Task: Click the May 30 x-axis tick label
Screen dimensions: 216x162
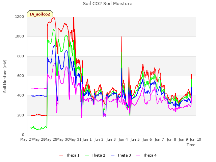Action: click(x=63, y=139)
